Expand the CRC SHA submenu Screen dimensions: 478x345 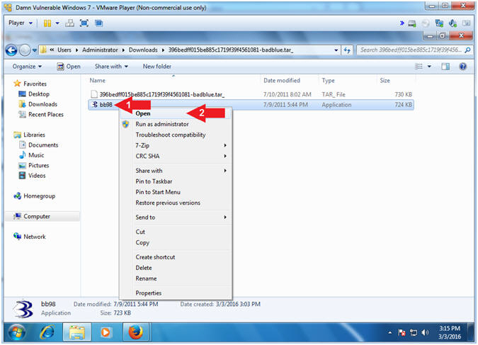pyautogui.click(x=176, y=156)
